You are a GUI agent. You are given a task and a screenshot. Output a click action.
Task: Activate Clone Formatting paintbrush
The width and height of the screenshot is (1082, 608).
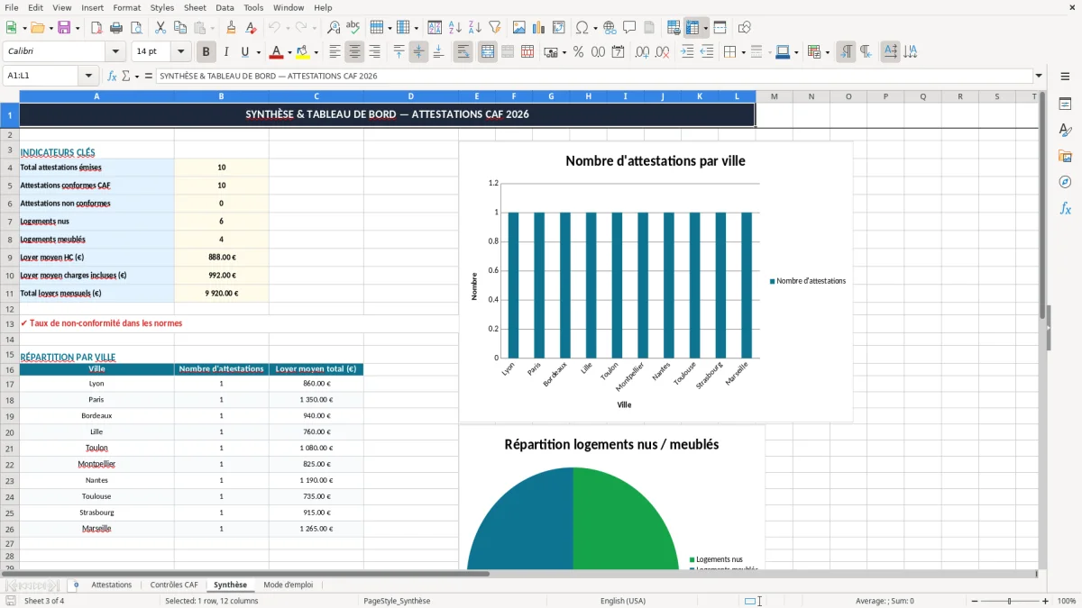(x=231, y=28)
